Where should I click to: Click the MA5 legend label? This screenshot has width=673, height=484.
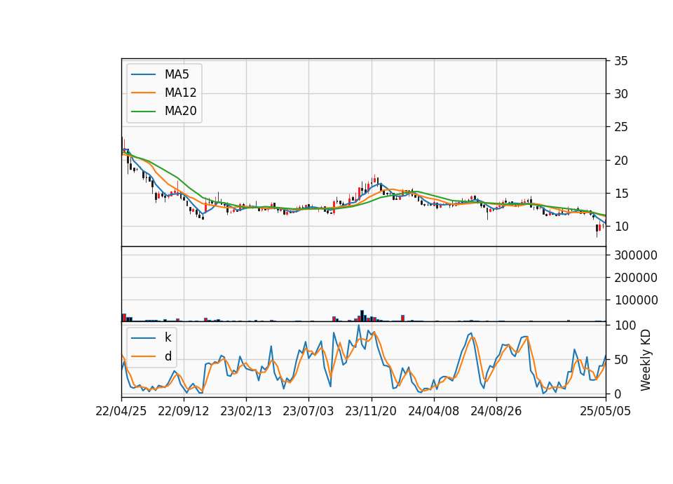tap(177, 74)
